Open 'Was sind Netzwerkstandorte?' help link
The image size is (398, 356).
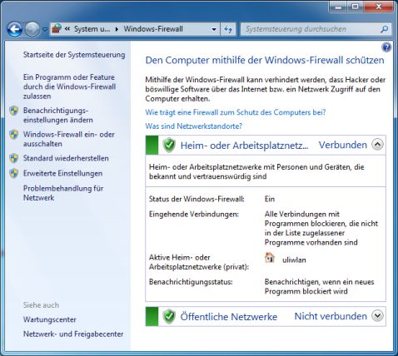click(194, 126)
